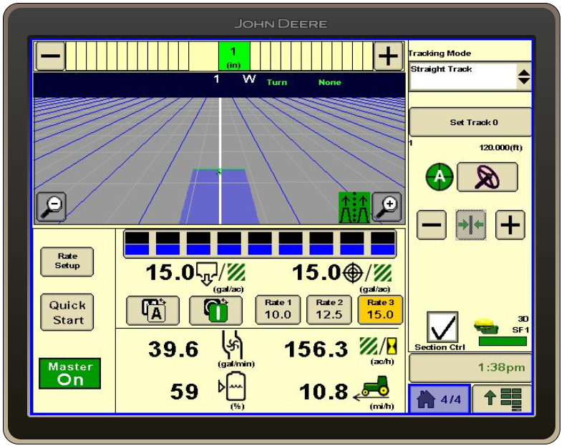Shift track left with minus button

pos(432,225)
